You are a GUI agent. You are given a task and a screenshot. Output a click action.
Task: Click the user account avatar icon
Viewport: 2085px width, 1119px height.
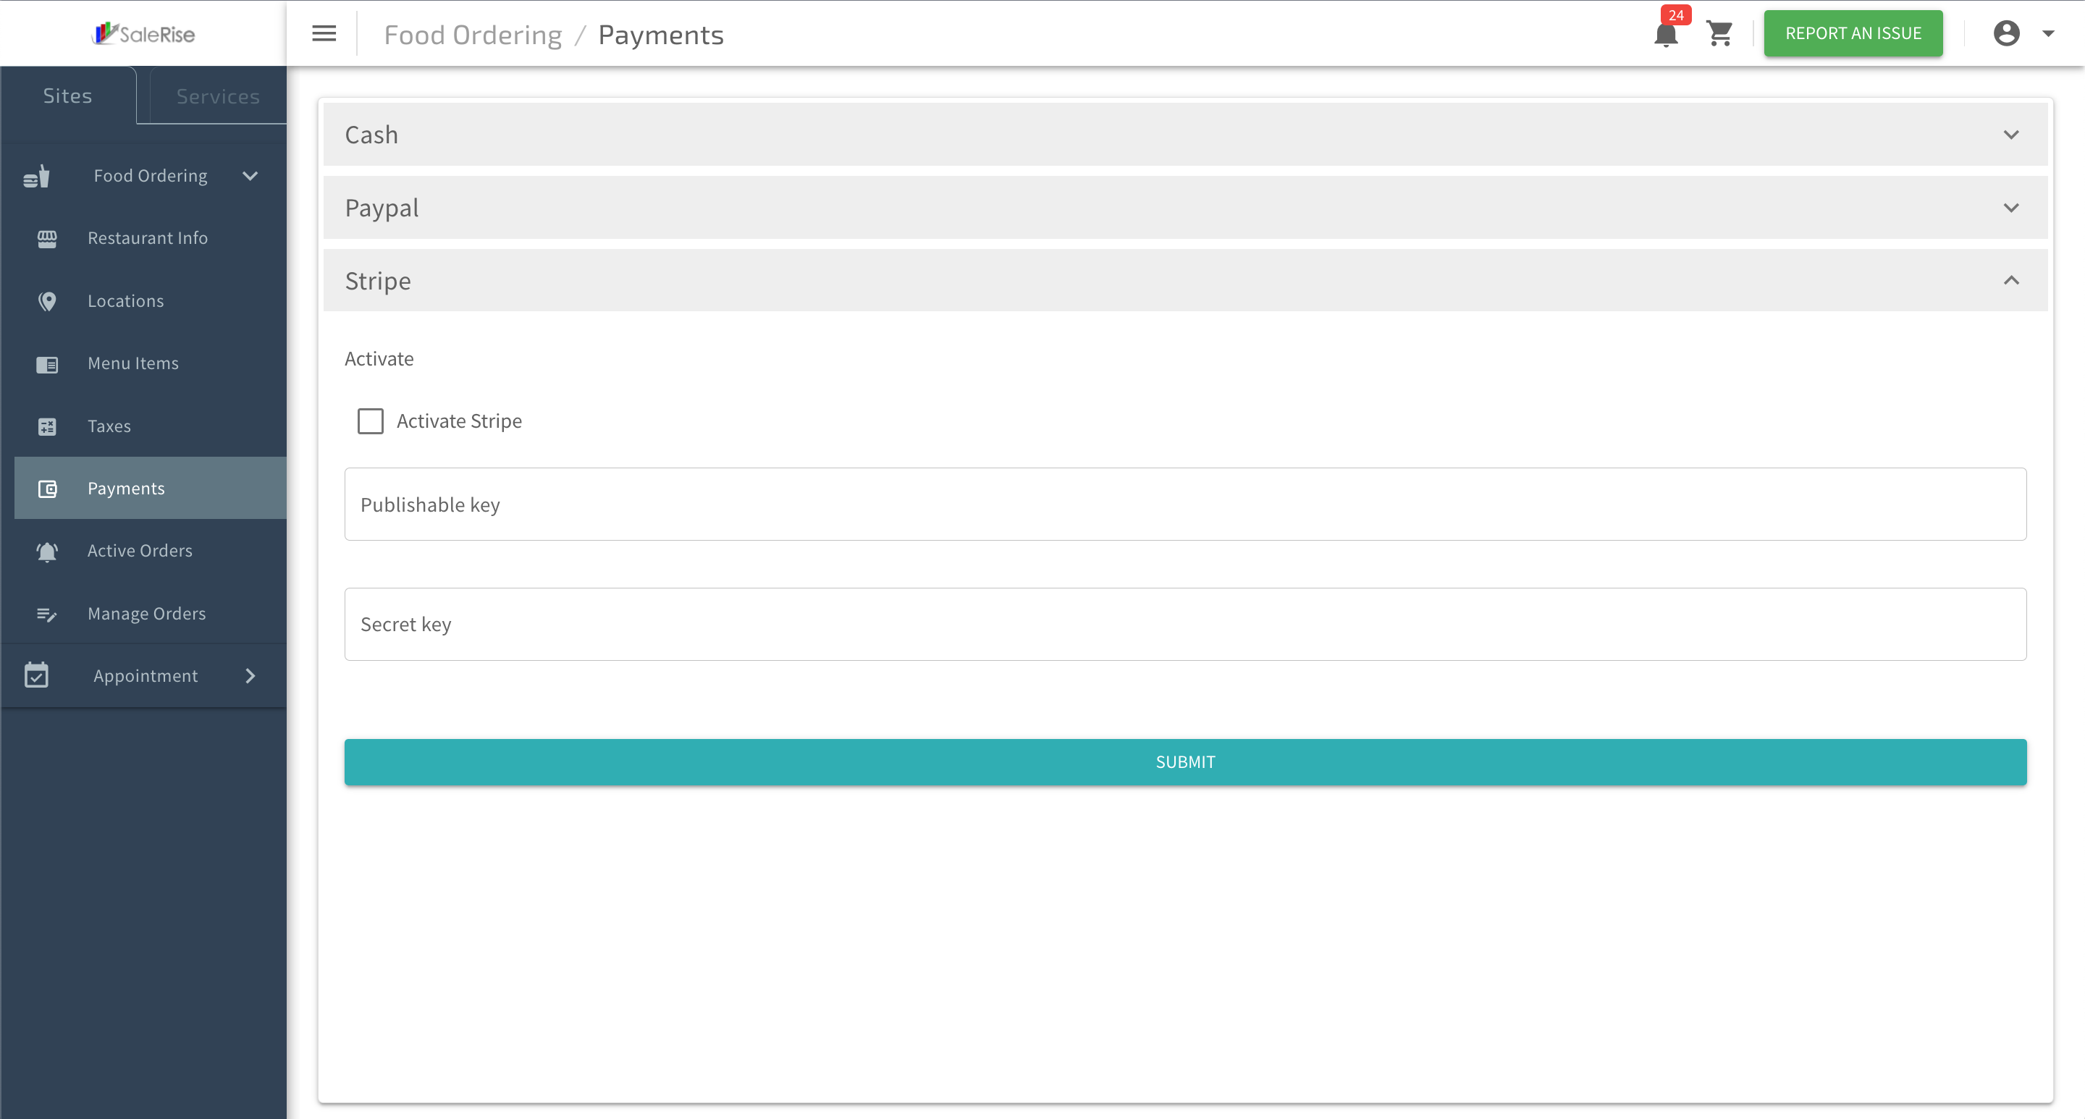[x=2007, y=33]
